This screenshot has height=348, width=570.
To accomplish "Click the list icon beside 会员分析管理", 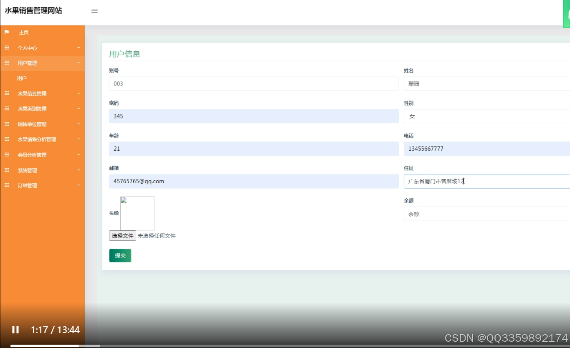I will 7,154.
